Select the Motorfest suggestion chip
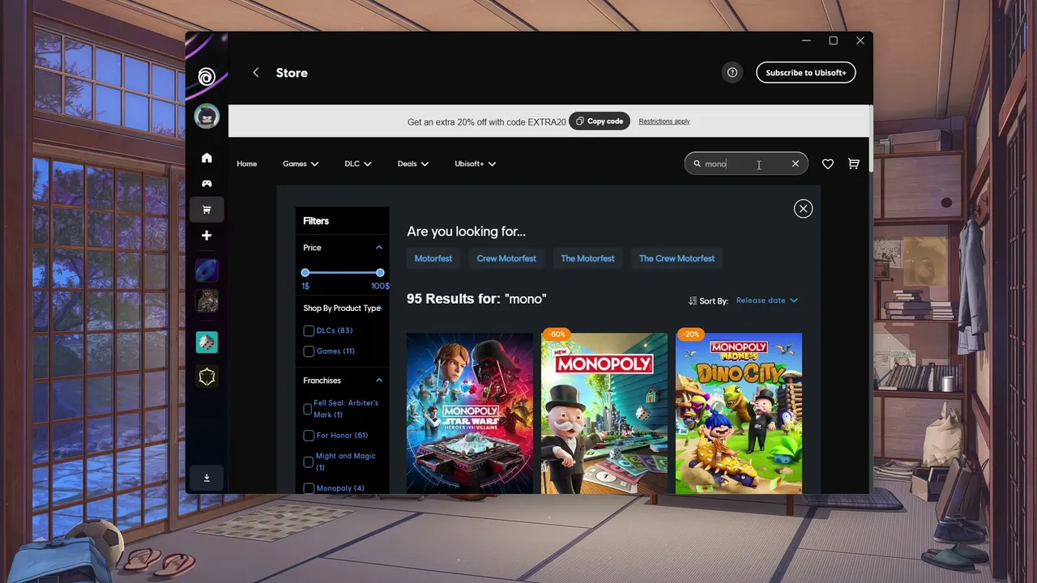The image size is (1037, 583). coord(433,258)
